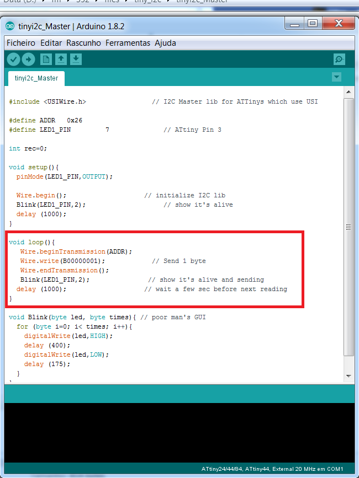Open the Ferramentas menu
Viewport: 359px width, 478px height.
pos(128,43)
